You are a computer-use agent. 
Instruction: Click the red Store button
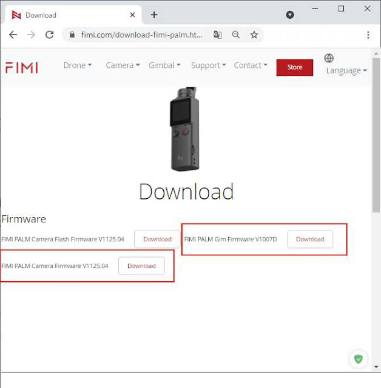(295, 67)
